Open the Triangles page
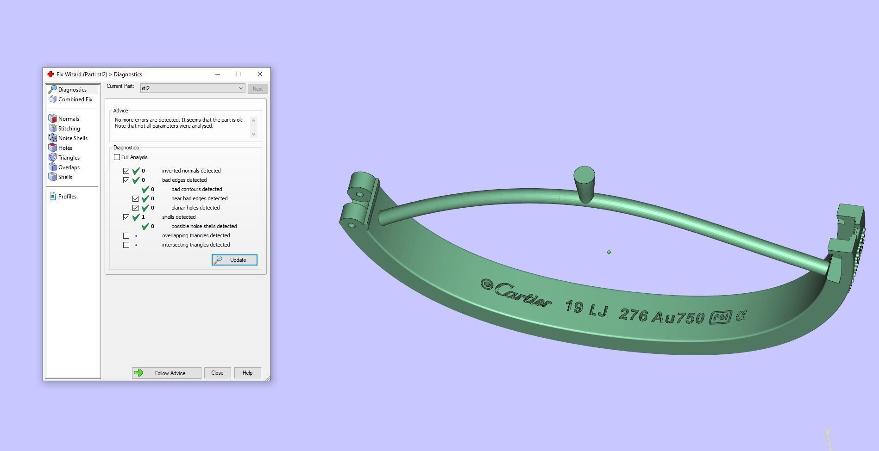 point(69,158)
